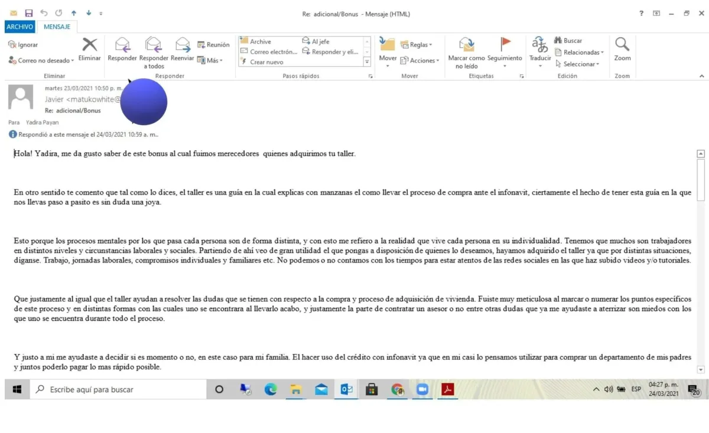Click the Reunión meeting button
This screenshot has height=433, width=709.
[213, 45]
